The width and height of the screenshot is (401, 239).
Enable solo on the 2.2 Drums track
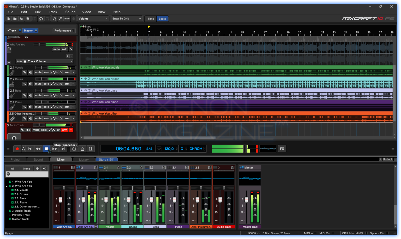coord(46,83)
